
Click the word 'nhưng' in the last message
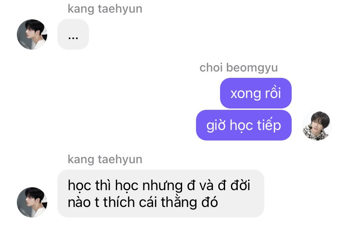point(162,186)
